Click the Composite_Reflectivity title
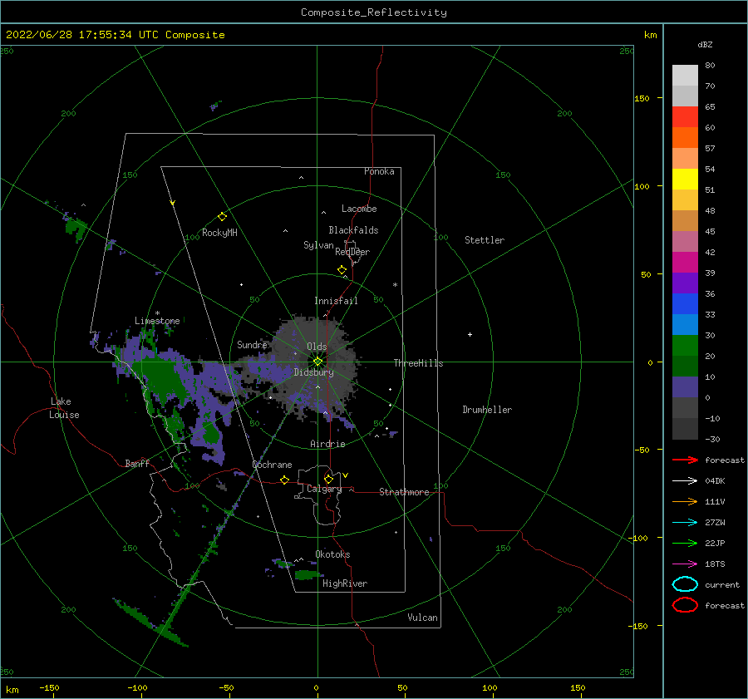 pyautogui.click(x=373, y=12)
